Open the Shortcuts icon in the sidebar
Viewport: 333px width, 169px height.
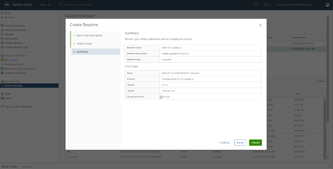tap(2, 17)
